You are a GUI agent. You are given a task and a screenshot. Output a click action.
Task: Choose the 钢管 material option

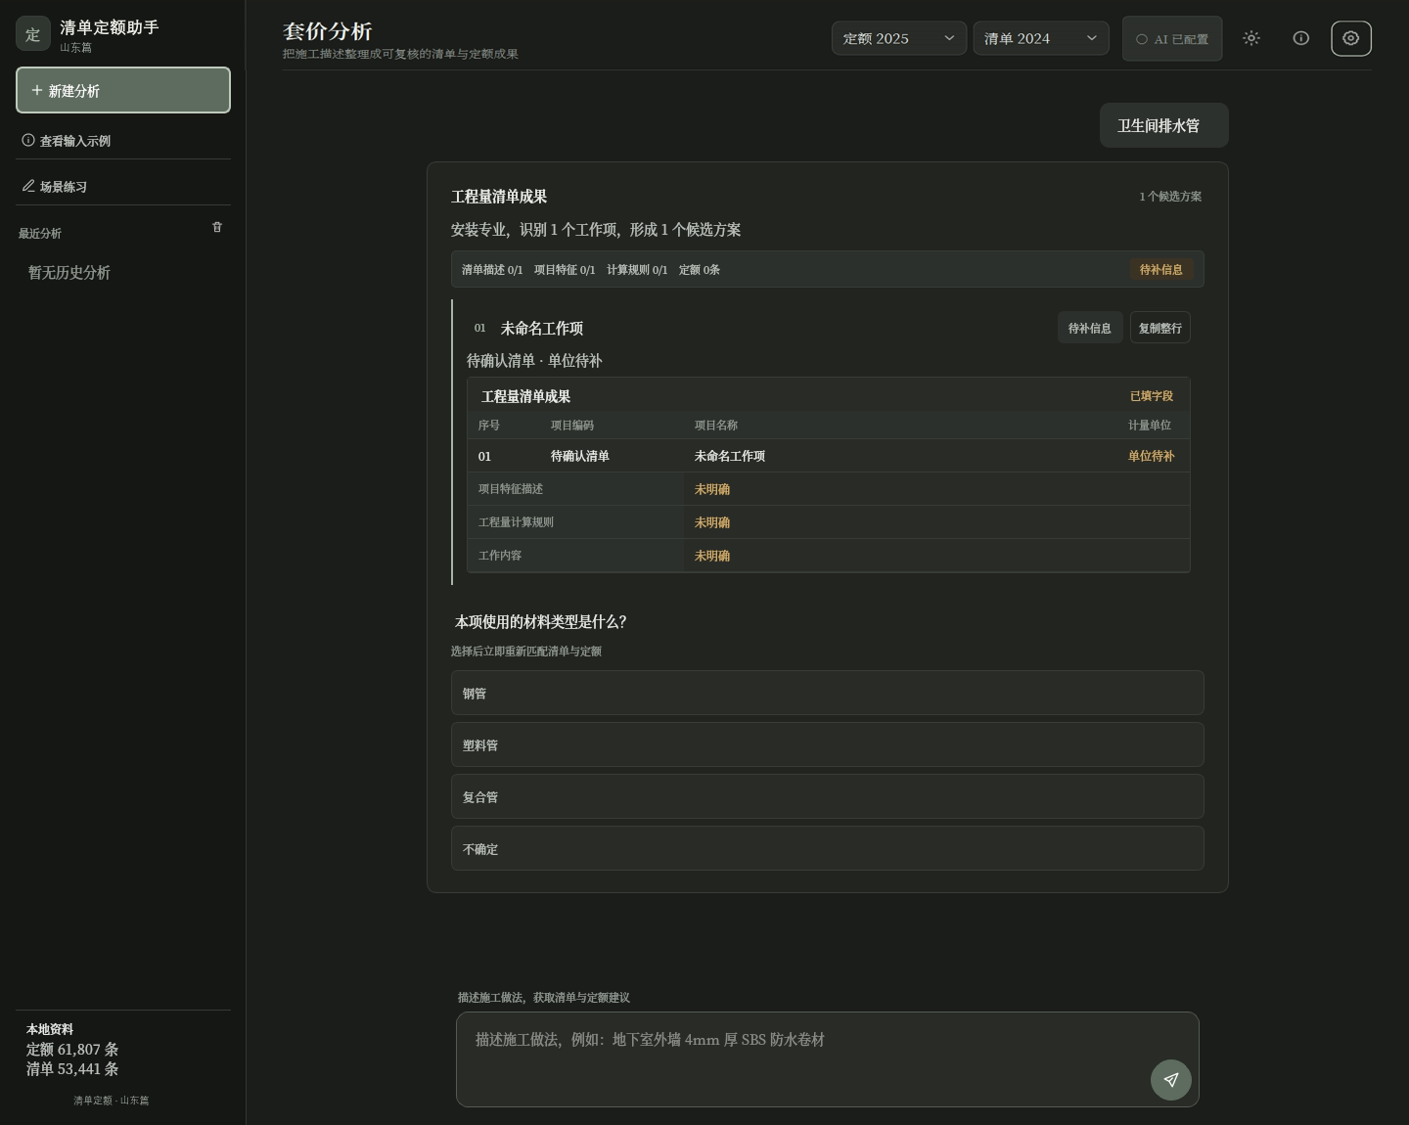tap(828, 693)
